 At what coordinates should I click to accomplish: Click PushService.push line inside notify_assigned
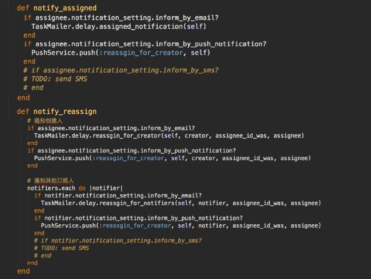pyautogui.click(x=121, y=53)
